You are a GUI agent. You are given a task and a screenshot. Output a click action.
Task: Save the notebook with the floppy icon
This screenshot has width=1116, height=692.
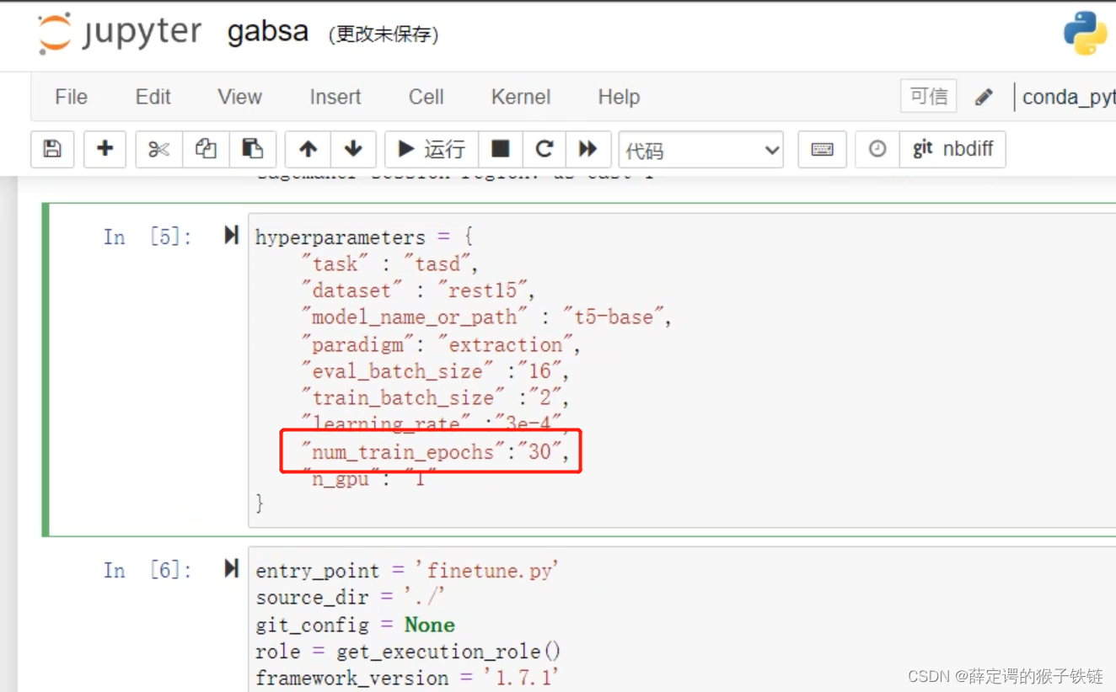52,149
